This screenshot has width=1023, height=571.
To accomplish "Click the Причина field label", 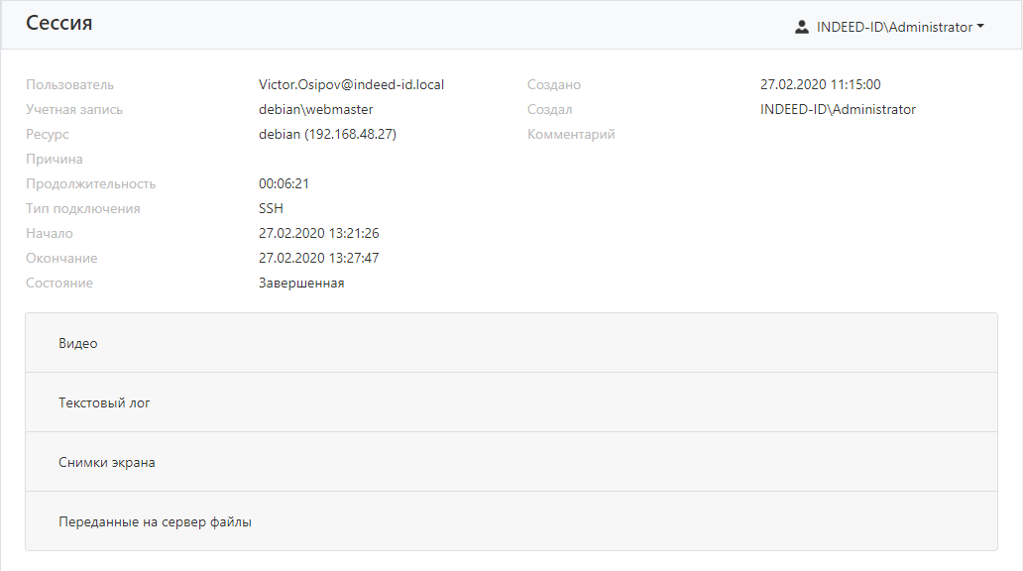I will tap(55, 160).
